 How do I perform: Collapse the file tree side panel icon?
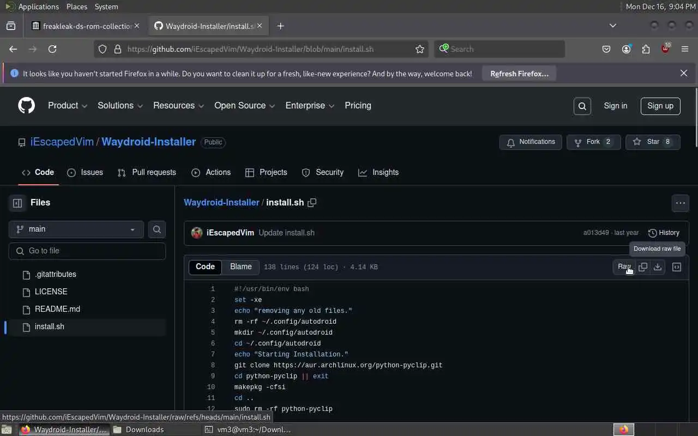(x=17, y=203)
